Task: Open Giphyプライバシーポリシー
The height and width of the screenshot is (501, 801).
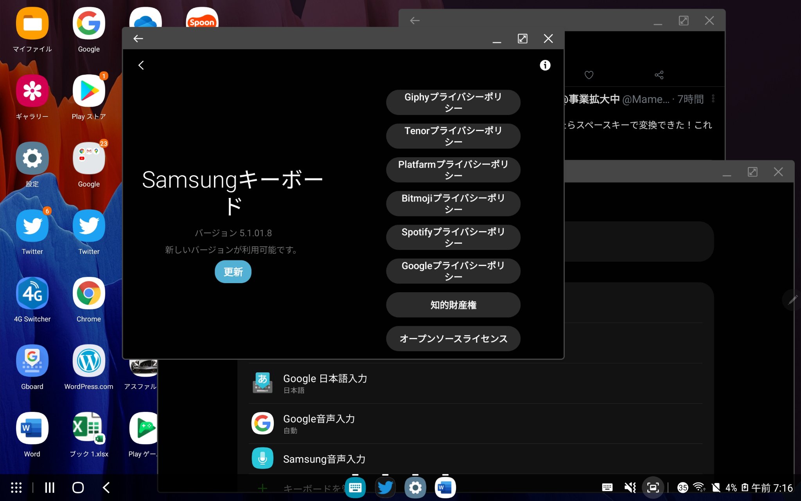Action: coord(453,102)
